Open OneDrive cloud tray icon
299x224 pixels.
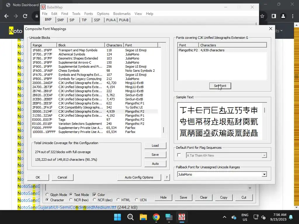(234, 217)
